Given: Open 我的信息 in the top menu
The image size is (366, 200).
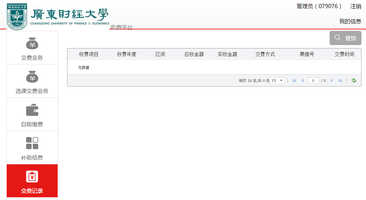Looking at the screenshot, I should tap(351, 21).
